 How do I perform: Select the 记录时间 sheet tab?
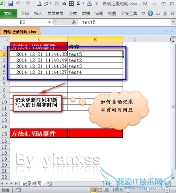32,183
